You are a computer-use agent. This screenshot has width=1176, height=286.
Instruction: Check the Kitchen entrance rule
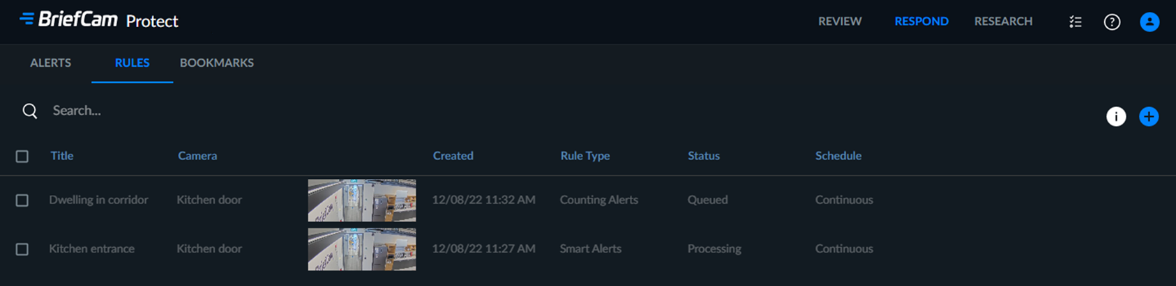[22, 249]
